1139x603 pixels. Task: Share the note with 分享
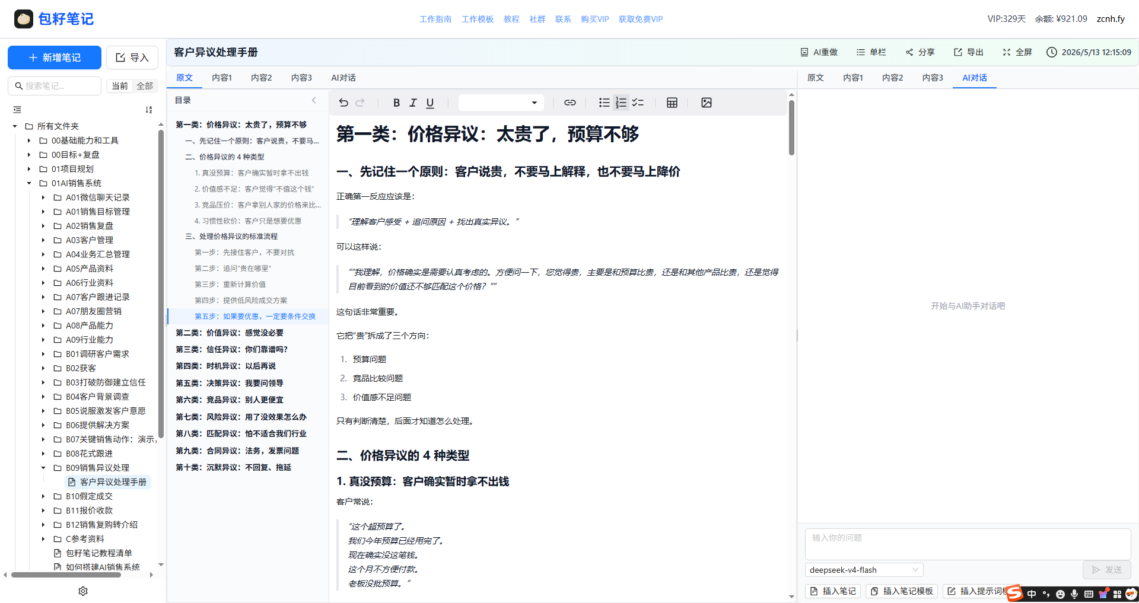coord(920,52)
